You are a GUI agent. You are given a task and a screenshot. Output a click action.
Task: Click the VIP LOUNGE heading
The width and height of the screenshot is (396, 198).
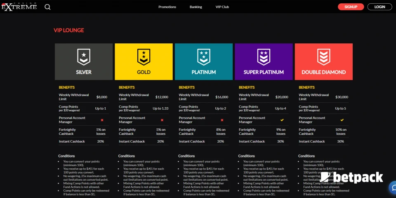click(x=69, y=30)
